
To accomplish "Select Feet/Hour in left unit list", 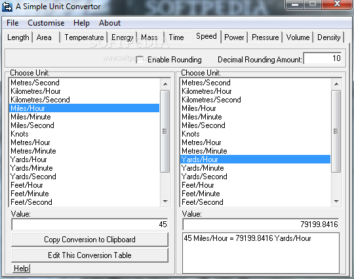I will [84, 185].
